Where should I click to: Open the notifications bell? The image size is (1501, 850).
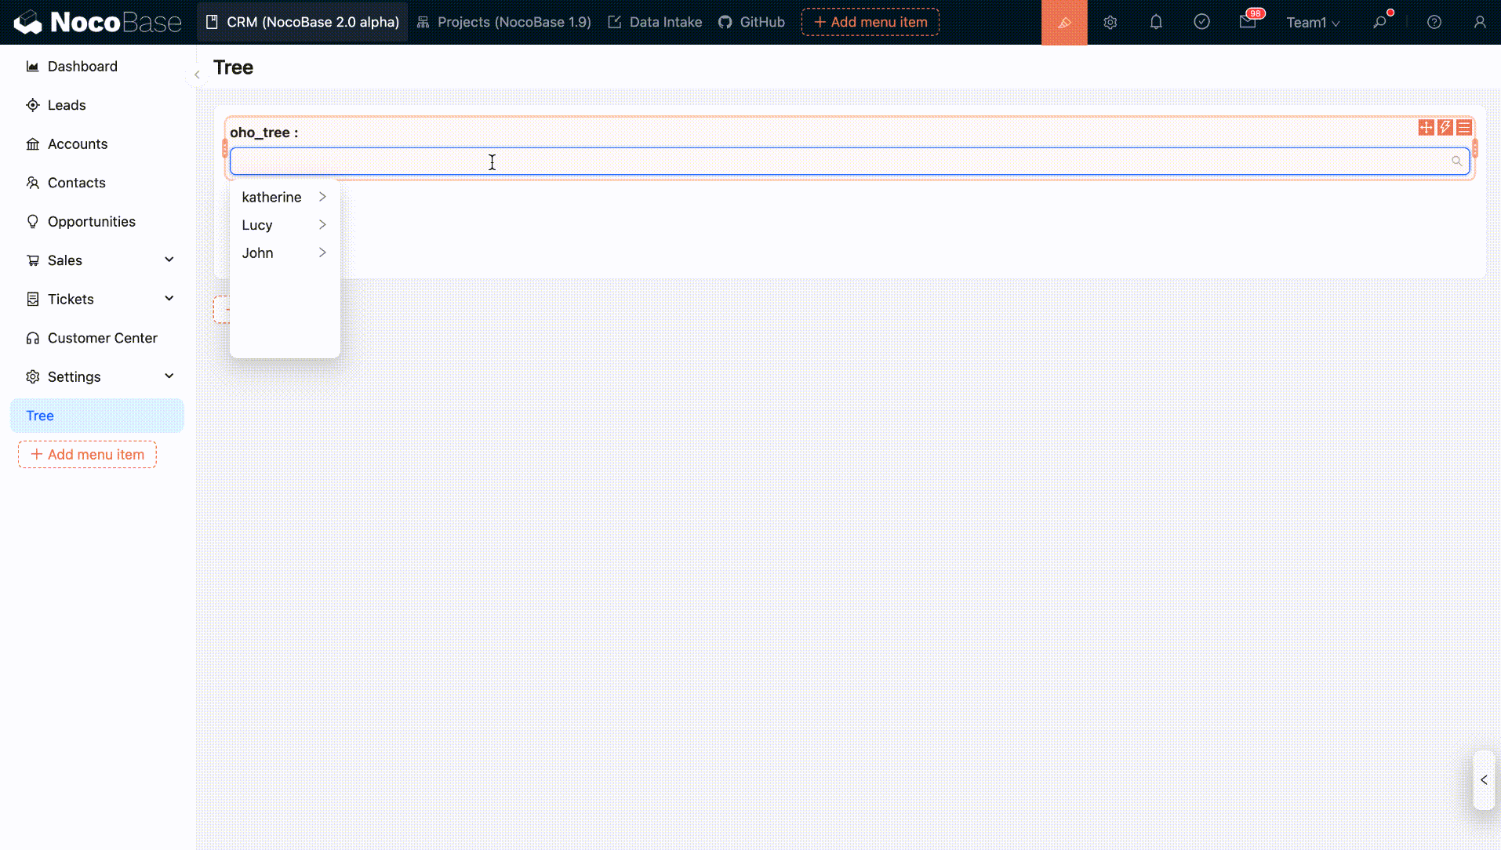[x=1155, y=22]
